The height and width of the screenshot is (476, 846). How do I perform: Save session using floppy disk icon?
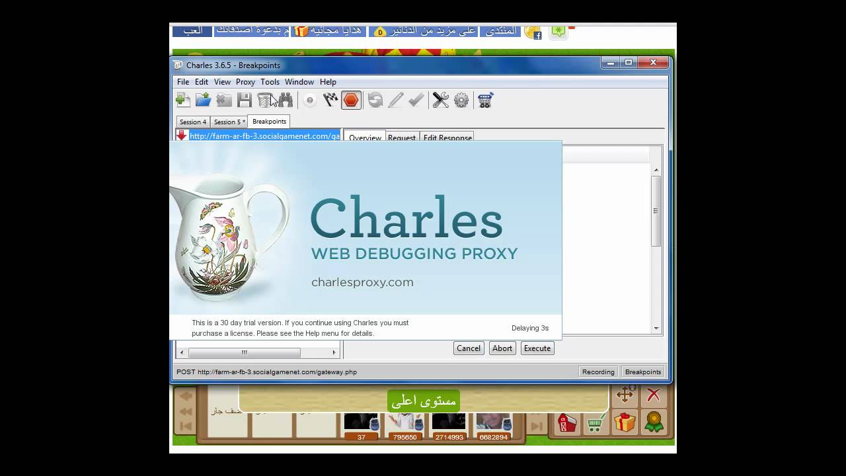tap(245, 100)
